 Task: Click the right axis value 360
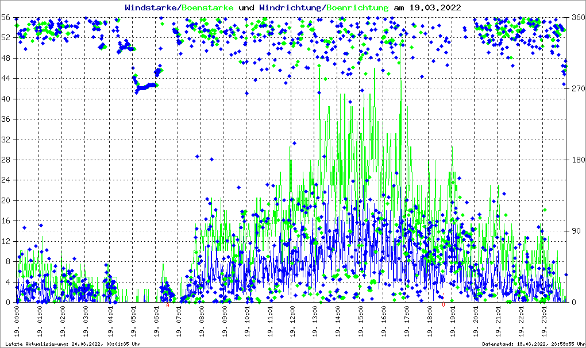[x=576, y=18]
